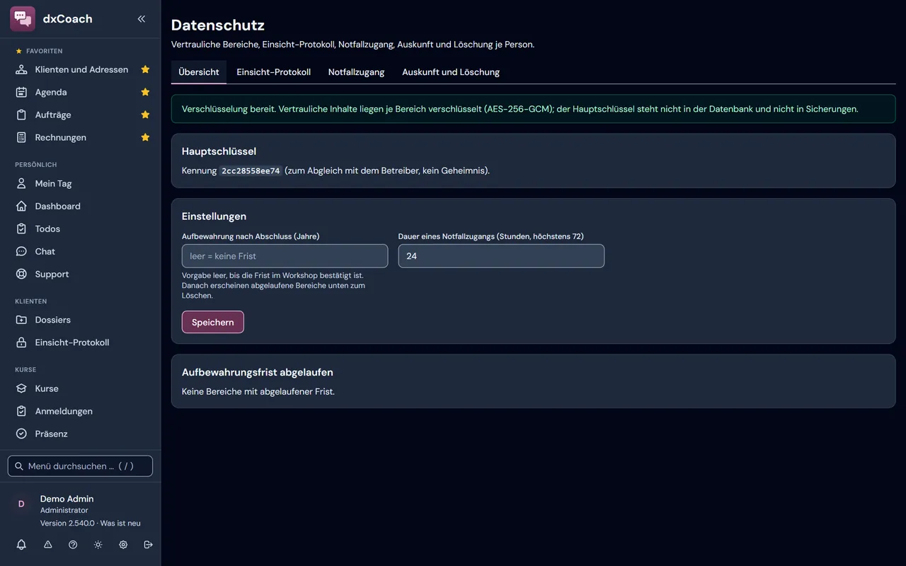Click the Hauptschlüssel heading

(x=219, y=151)
